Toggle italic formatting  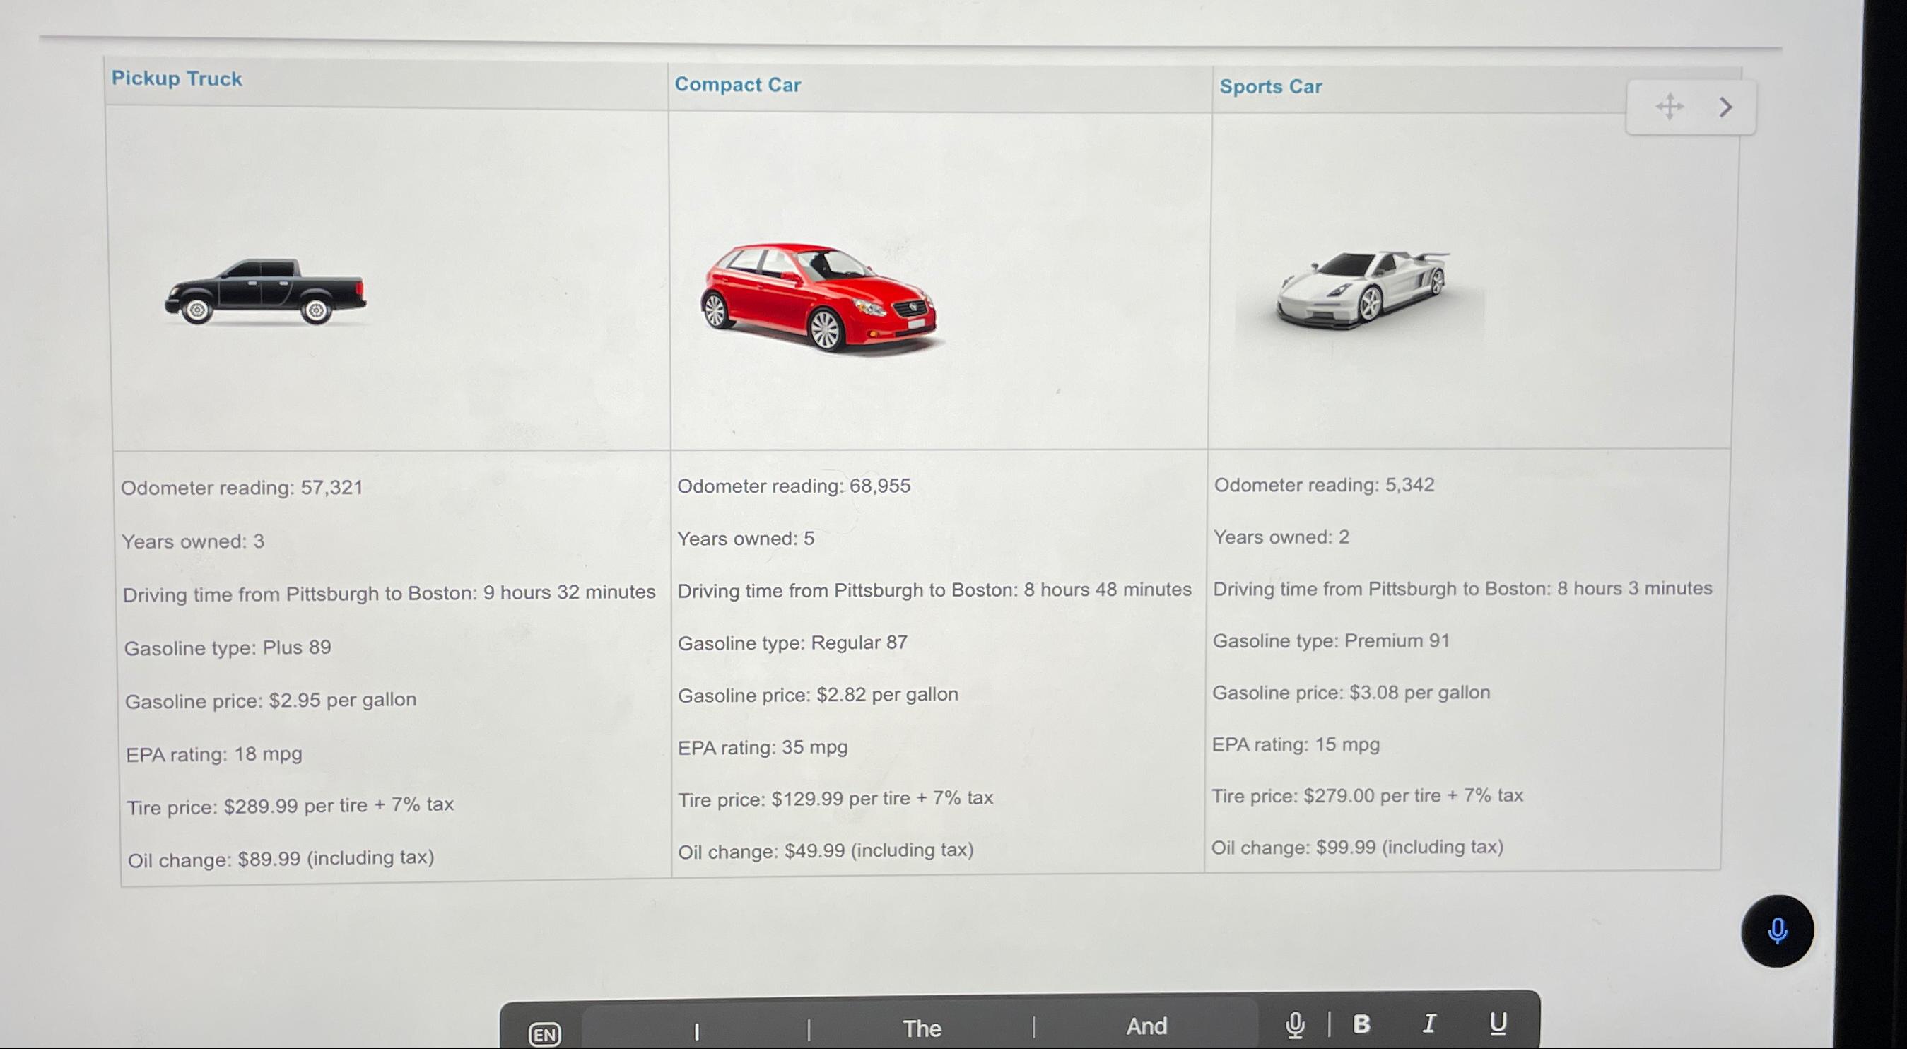point(1428,1024)
